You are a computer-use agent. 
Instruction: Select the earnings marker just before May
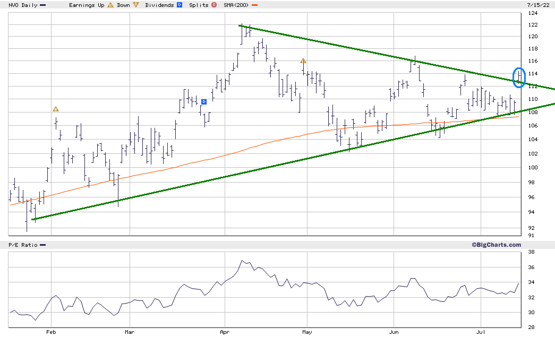pos(303,61)
